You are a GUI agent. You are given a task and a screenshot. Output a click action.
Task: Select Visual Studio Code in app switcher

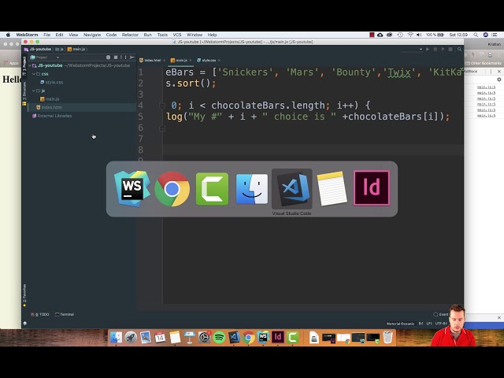(292, 189)
